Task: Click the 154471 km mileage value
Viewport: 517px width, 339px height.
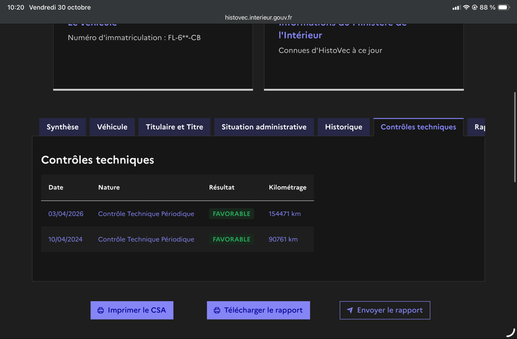Action: 284,214
